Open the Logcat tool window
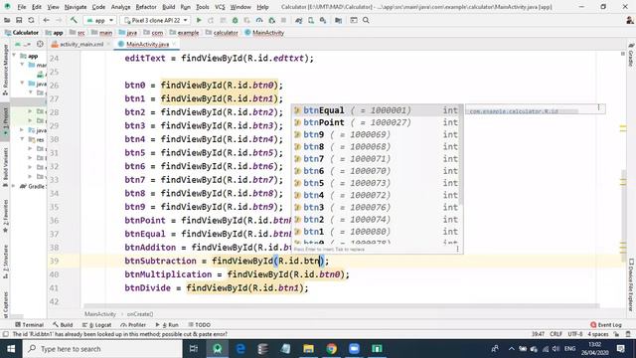This screenshot has width=636, height=358. 97,325
